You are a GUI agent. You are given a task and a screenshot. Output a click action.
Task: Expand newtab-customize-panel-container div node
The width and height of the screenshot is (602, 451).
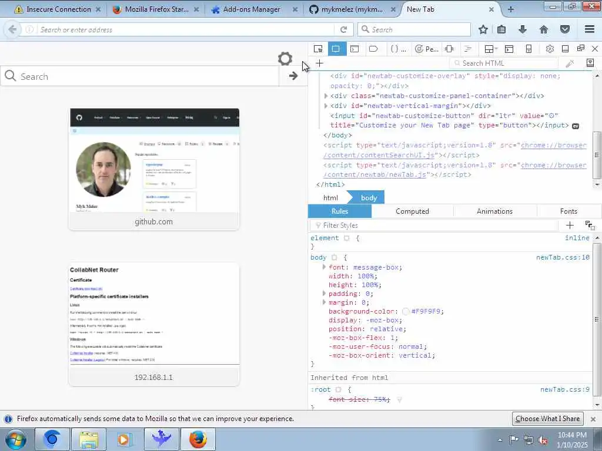[326, 96]
